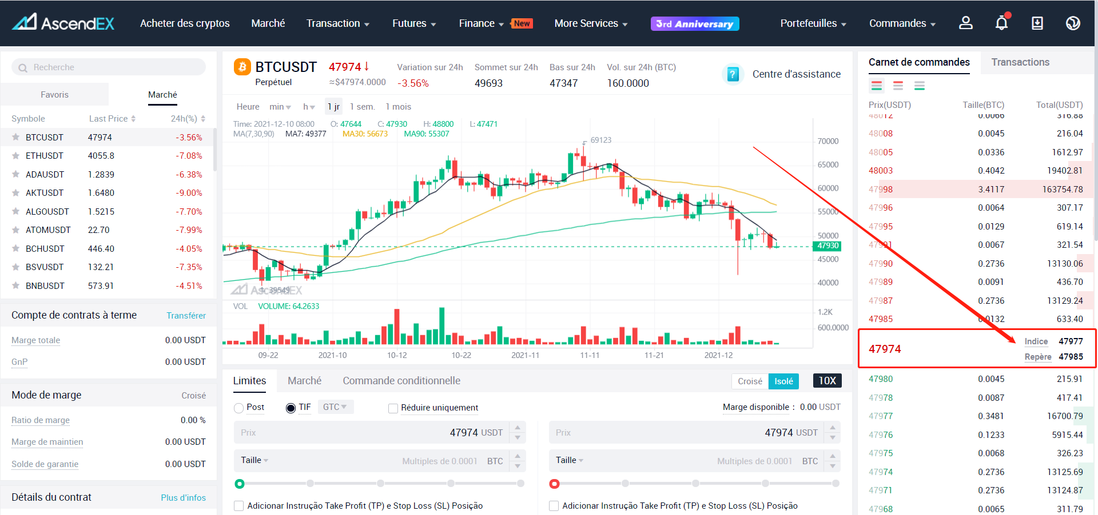Open Centre d'assistance link

point(796,74)
